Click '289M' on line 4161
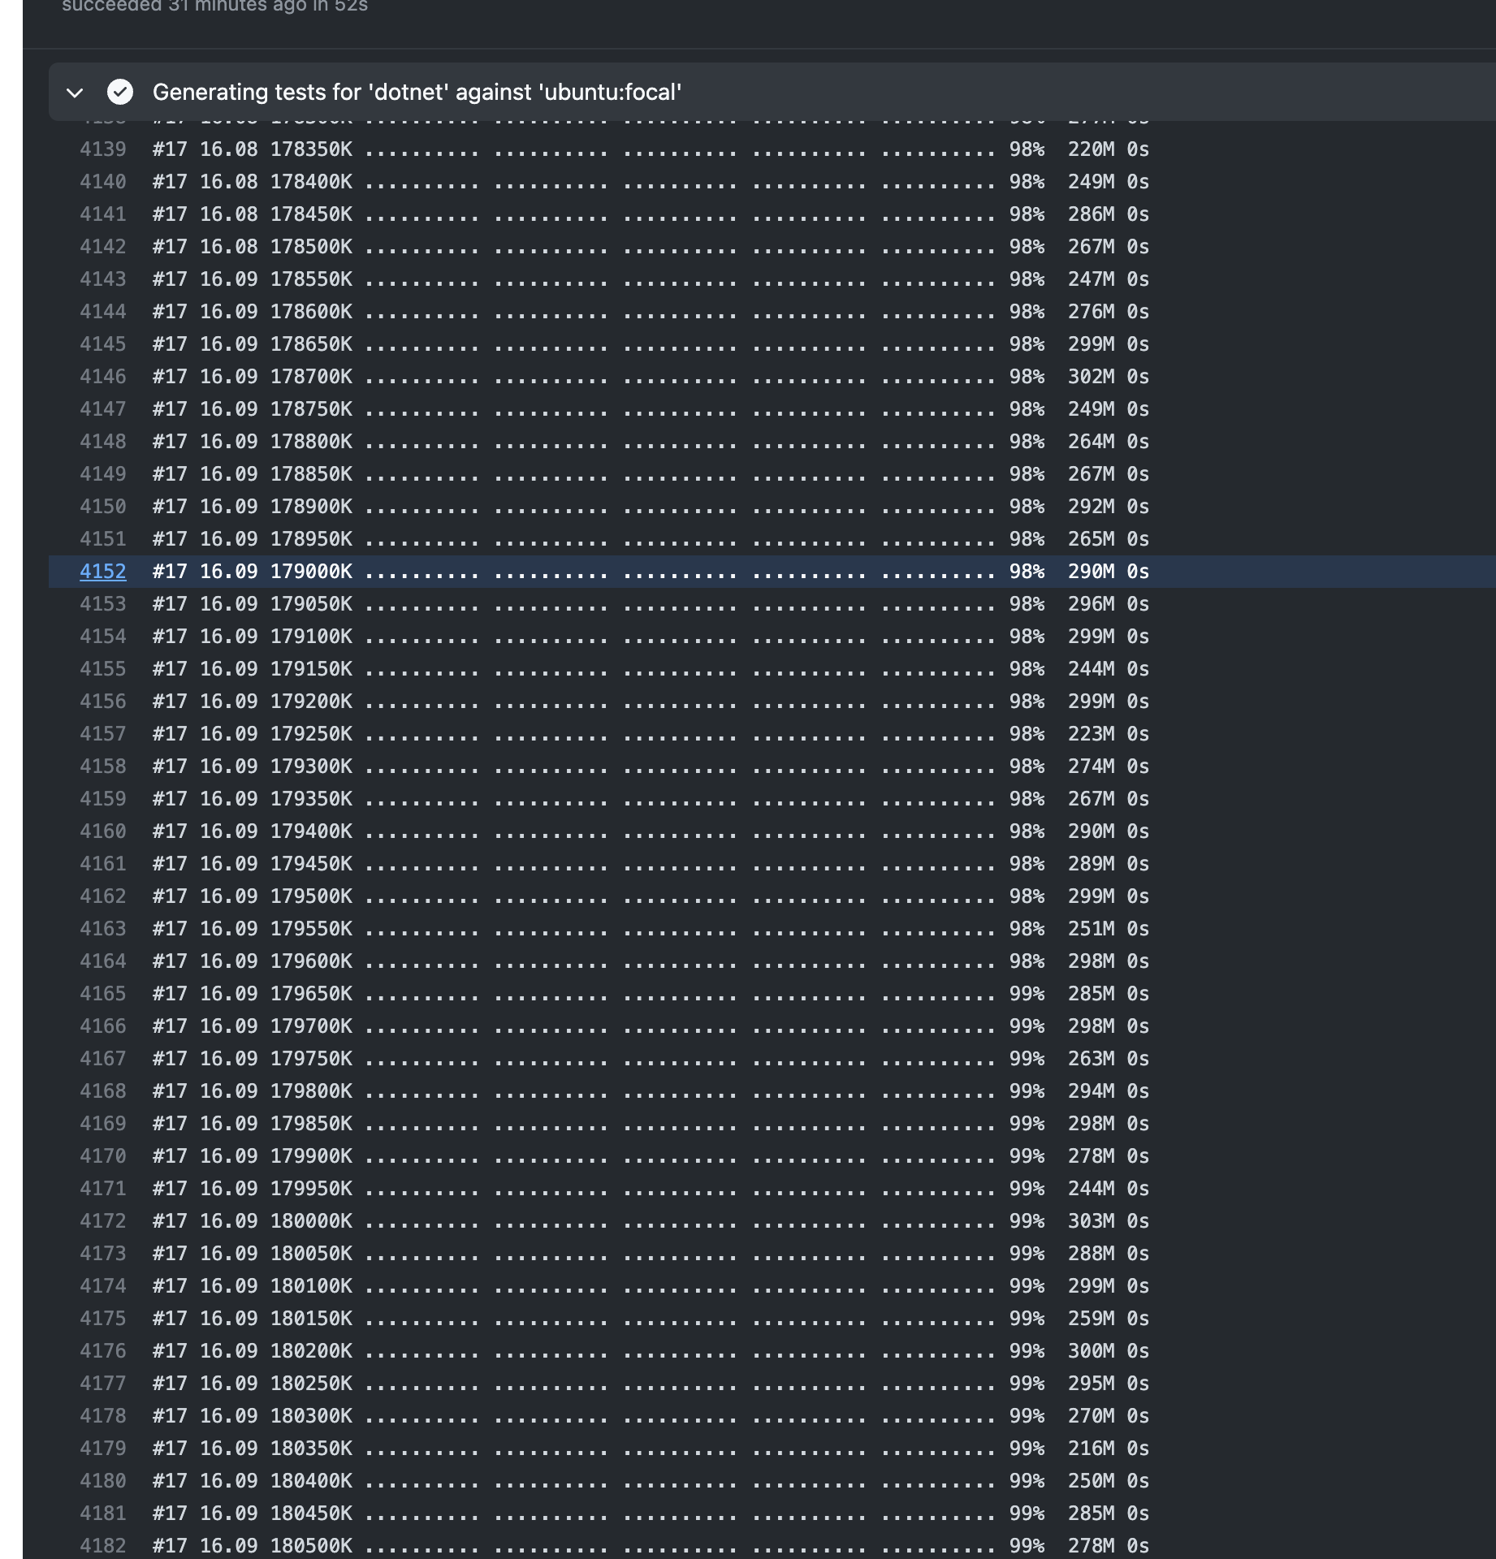Viewport: 1496px width, 1559px height. [1091, 864]
